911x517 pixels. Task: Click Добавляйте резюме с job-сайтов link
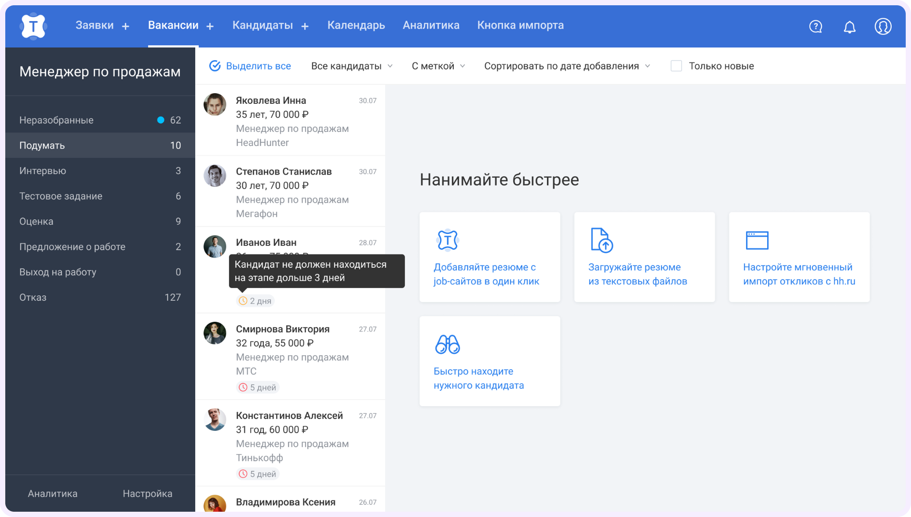tap(486, 274)
